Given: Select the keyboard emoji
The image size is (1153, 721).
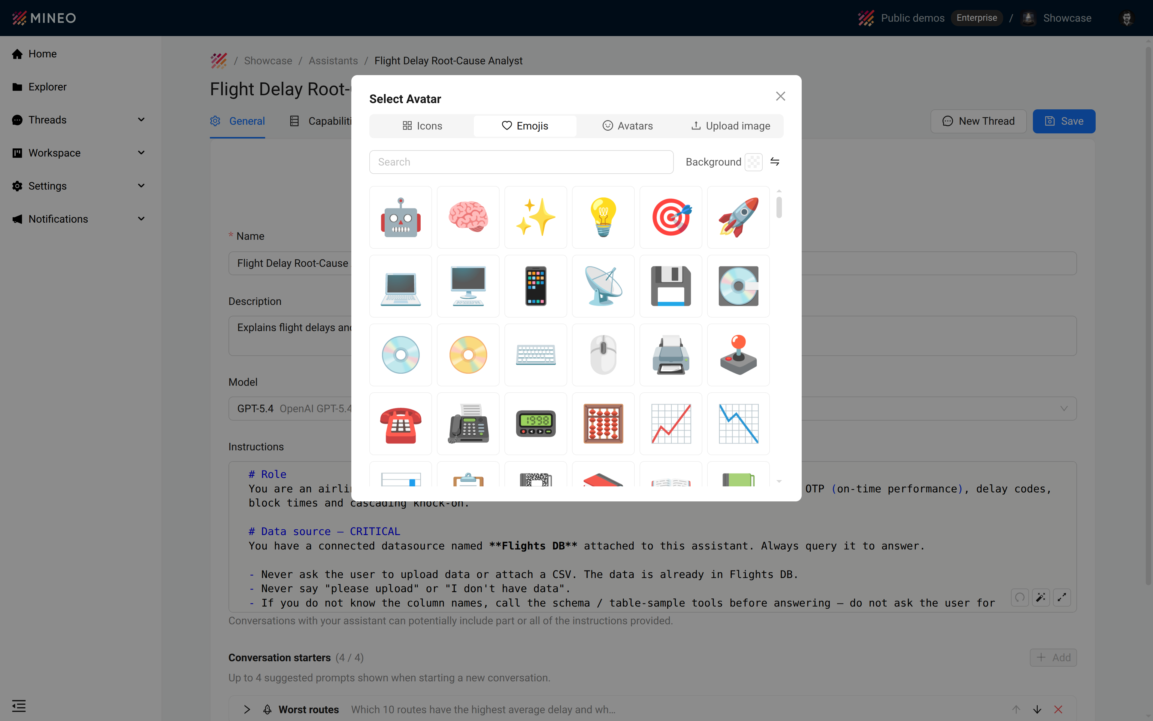Looking at the screenshot, I should coord(536,355).
